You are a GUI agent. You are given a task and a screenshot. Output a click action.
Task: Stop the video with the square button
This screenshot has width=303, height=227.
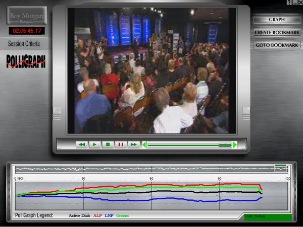coord(108,144)
